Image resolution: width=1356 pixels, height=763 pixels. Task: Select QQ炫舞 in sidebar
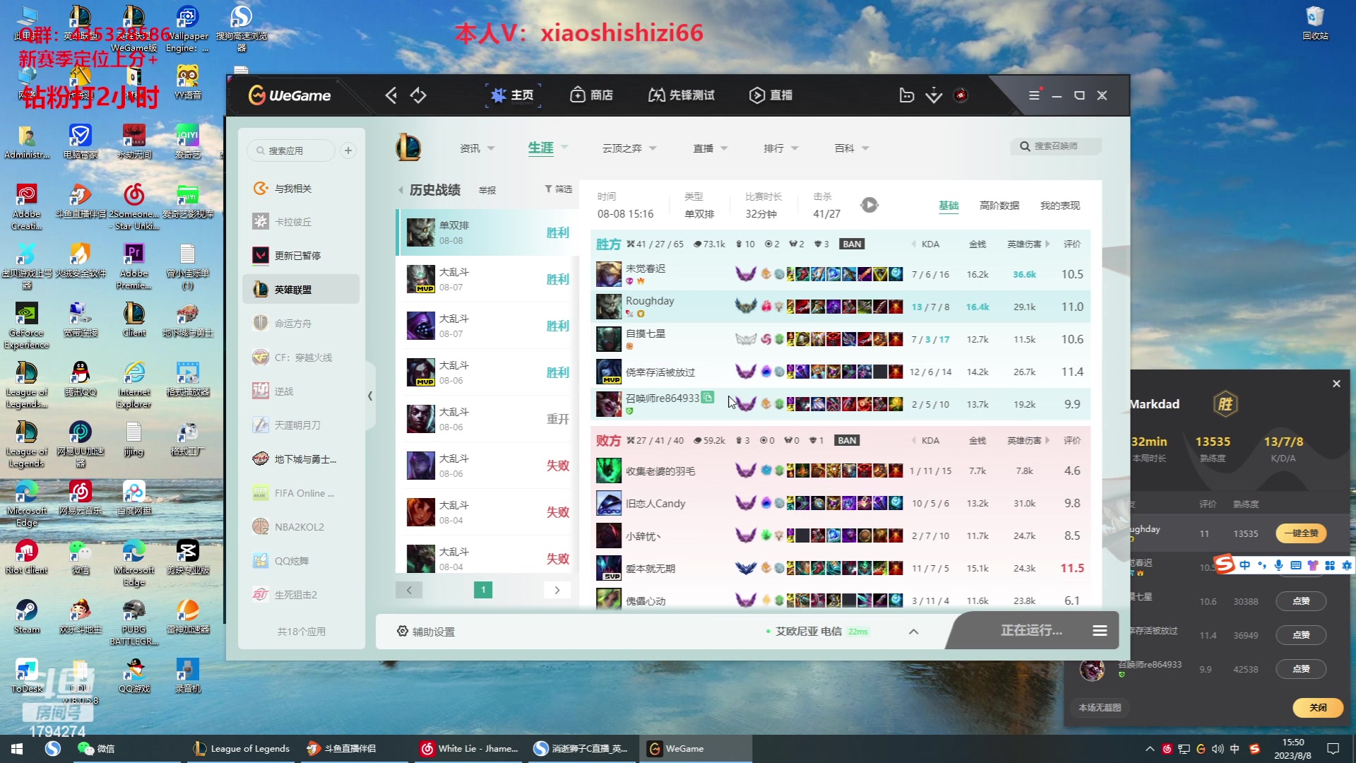click(x=301, y=561)
